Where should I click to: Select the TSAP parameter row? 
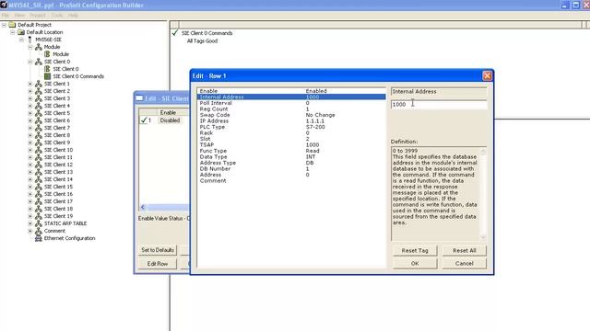tap(291, 145)
